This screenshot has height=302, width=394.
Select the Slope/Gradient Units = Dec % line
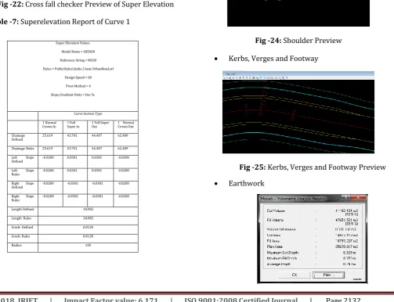pos(73,95)
